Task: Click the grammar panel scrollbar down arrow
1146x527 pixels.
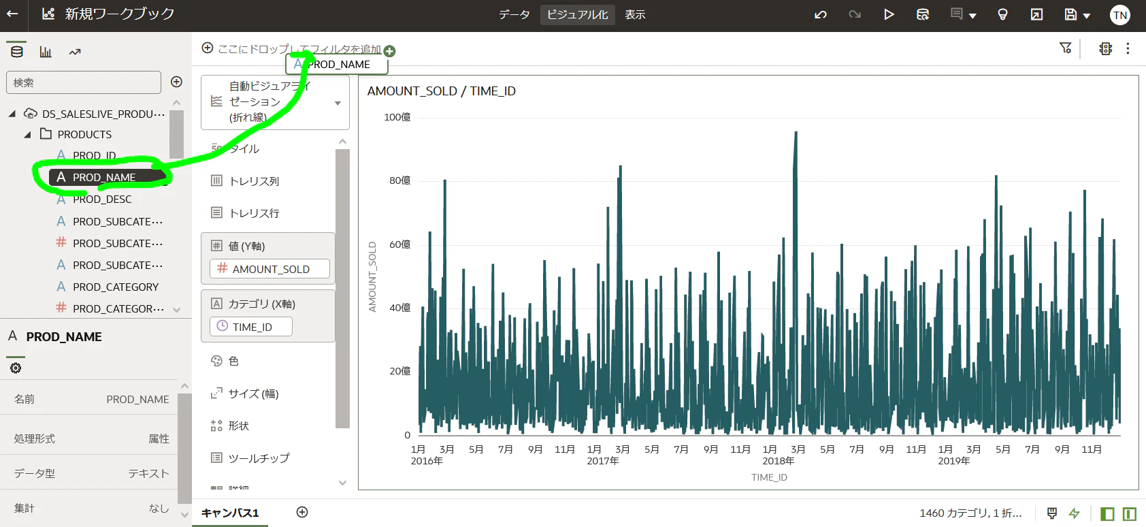Action: (x=342, y=483)
